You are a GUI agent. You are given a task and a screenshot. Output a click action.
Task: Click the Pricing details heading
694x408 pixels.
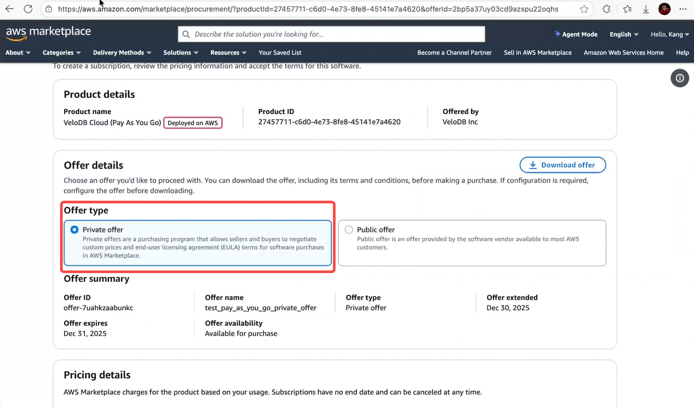pyautogui.click(x=97, y=375)
